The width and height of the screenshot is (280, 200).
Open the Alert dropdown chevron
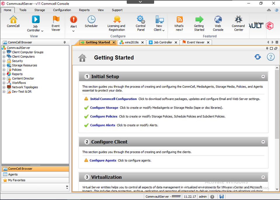coord(73,31)
